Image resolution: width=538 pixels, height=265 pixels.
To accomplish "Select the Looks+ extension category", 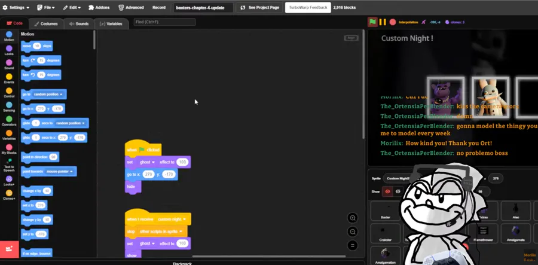I will [9, 181].
